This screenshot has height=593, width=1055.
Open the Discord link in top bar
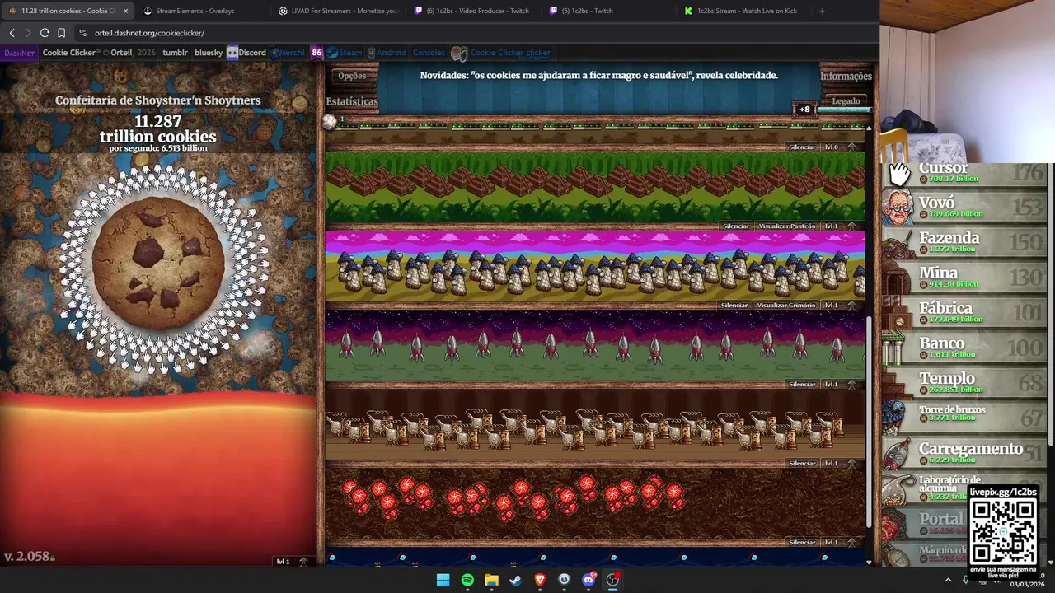tap(246, 53)
